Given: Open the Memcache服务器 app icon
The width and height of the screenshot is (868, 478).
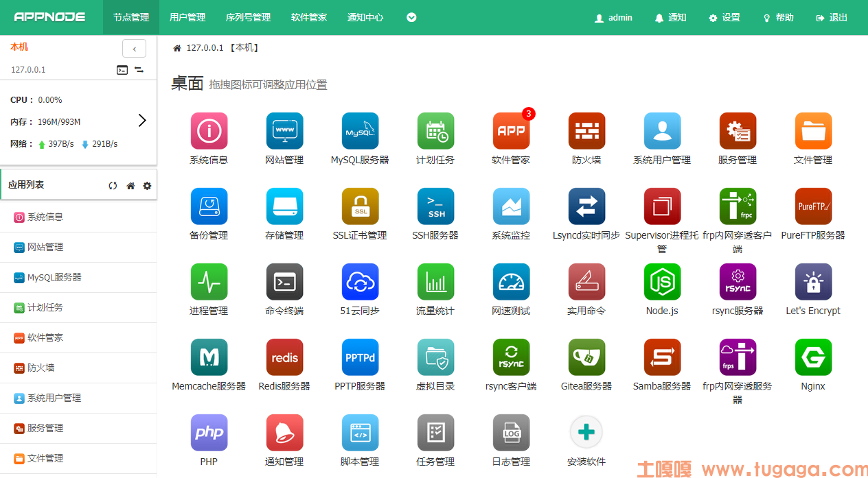Looking at the screenshot, I should [209, 357].
